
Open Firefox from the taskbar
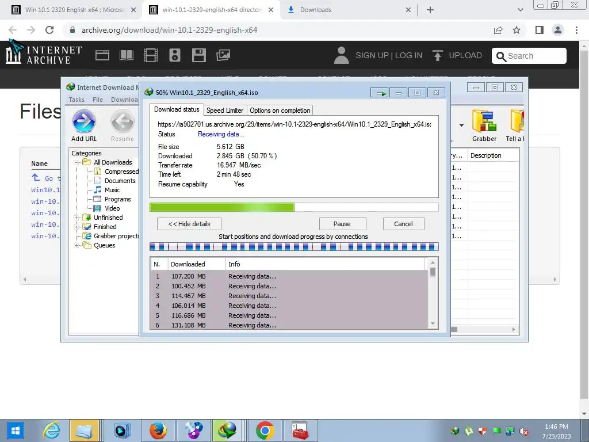[158, 430]
